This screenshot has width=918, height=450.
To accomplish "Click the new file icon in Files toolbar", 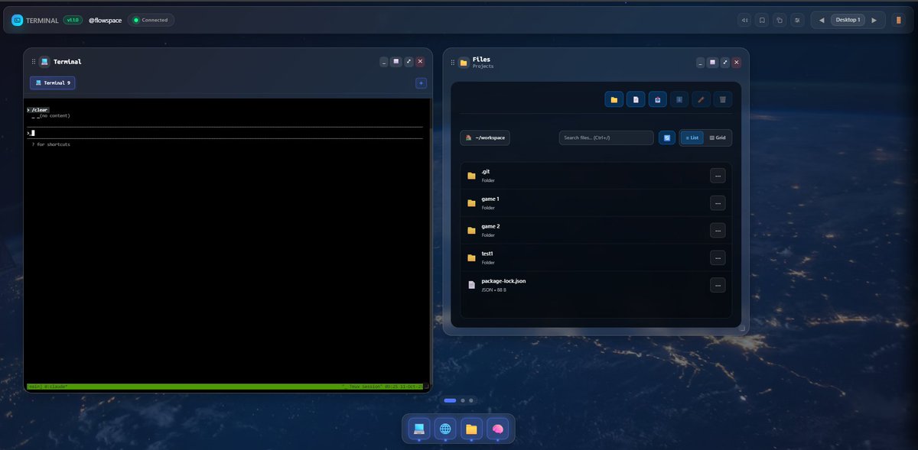I will (636, 99).
